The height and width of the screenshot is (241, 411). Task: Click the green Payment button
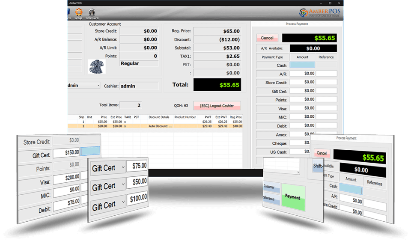tap(293, 197)
